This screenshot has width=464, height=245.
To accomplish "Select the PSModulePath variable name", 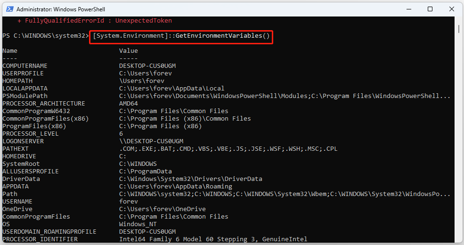I will pyautogui.click(x=25, y=96).
